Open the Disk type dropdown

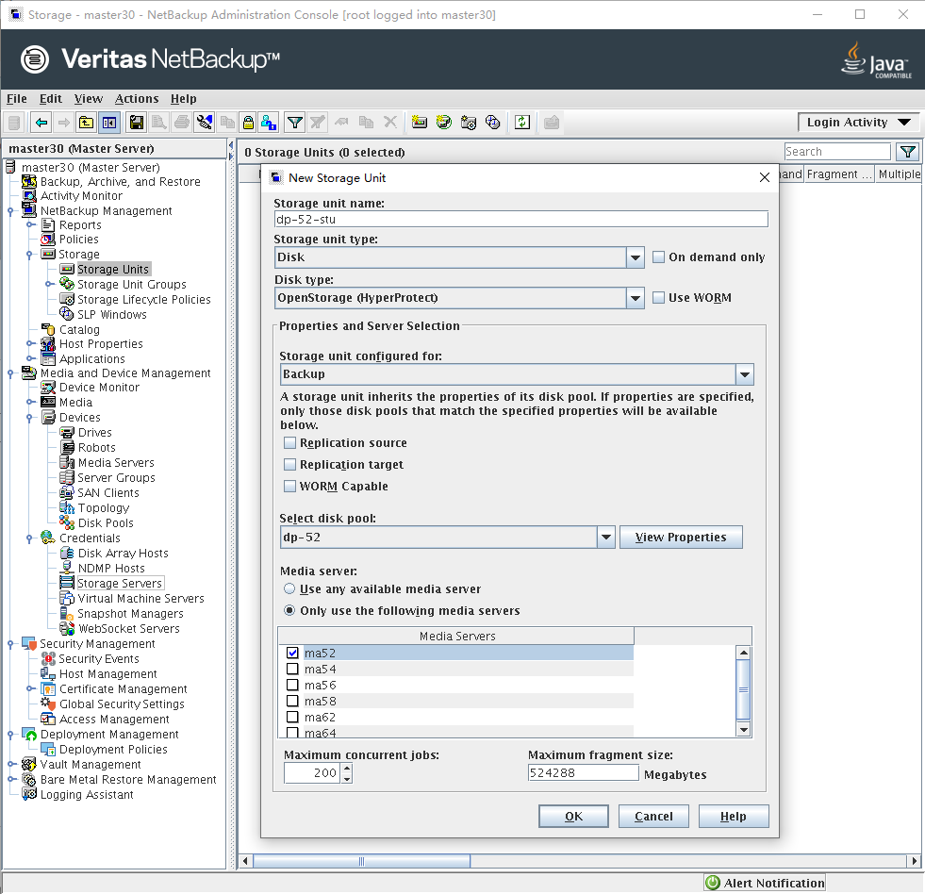(x=636, y=299)
